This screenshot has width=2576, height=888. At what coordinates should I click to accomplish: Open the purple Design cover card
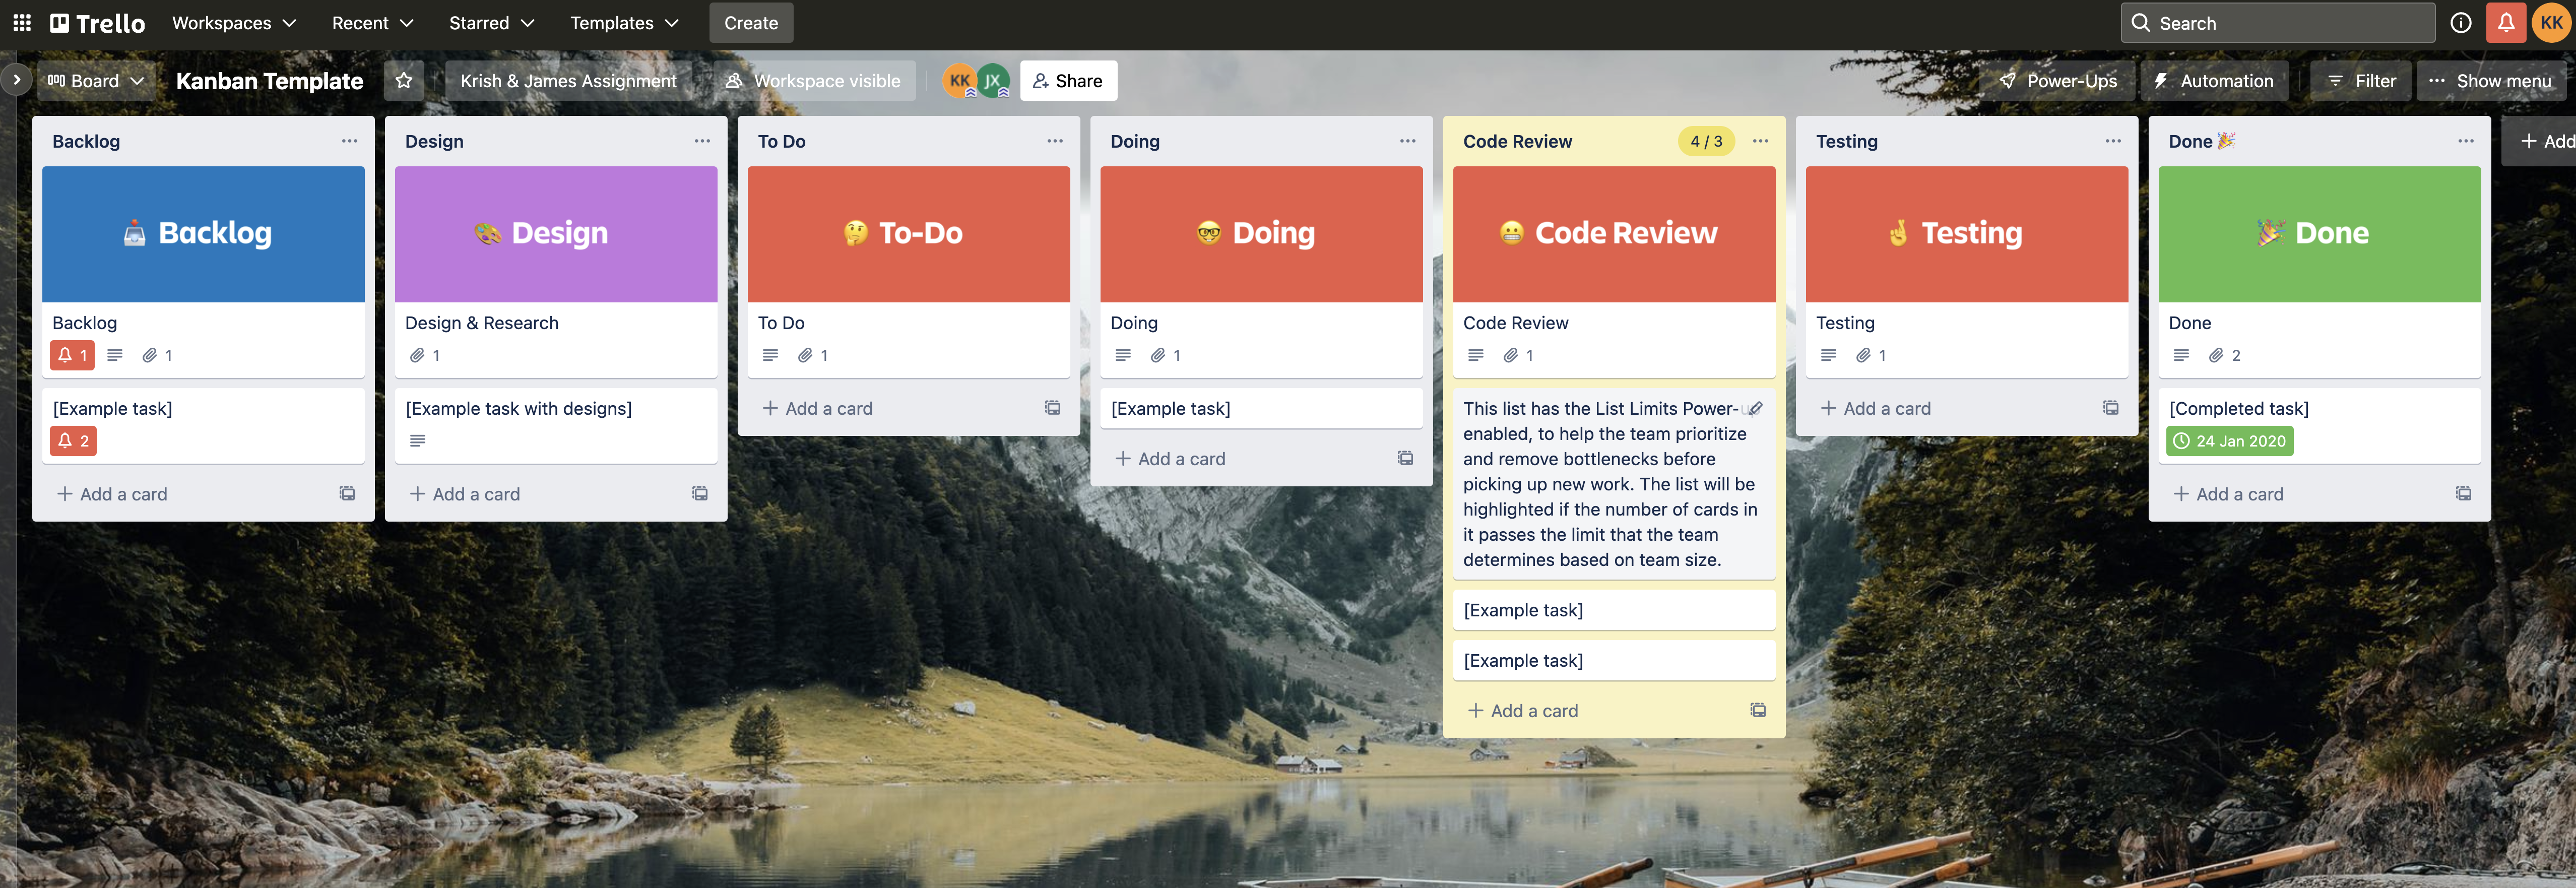pos(556,234)
